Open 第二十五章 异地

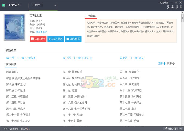(x=73, y=121)
